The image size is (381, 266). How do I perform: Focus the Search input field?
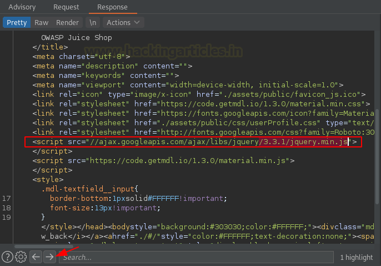196,257
